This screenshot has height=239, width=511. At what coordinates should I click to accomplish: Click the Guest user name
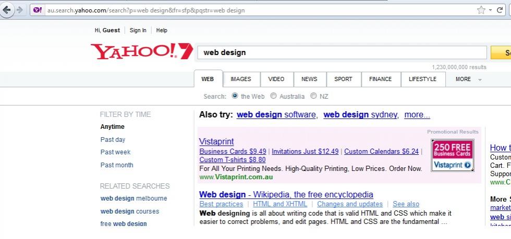pos(112,30)
